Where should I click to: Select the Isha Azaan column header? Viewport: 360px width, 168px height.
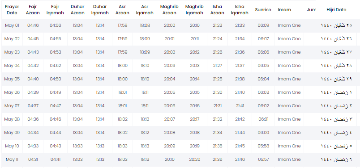(x=217, y=10)
